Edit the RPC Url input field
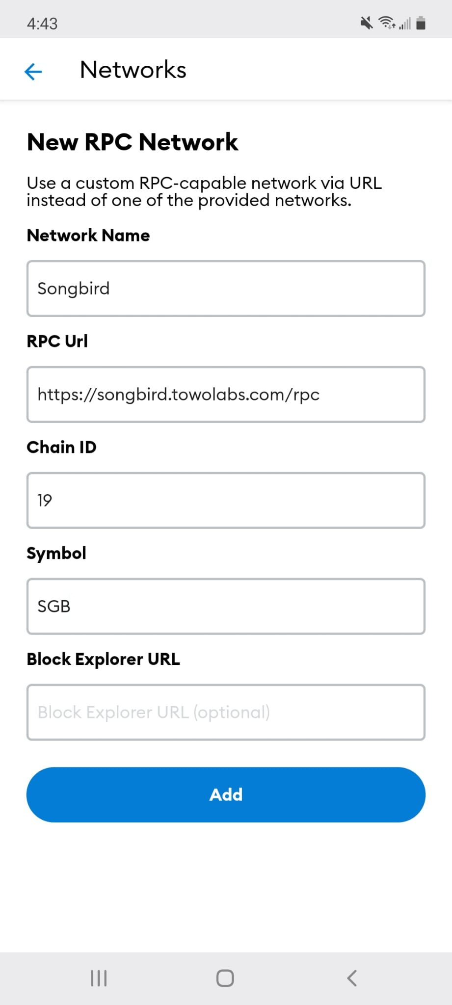The height and width of the screenshot is (1005, 452). (226, 395)
